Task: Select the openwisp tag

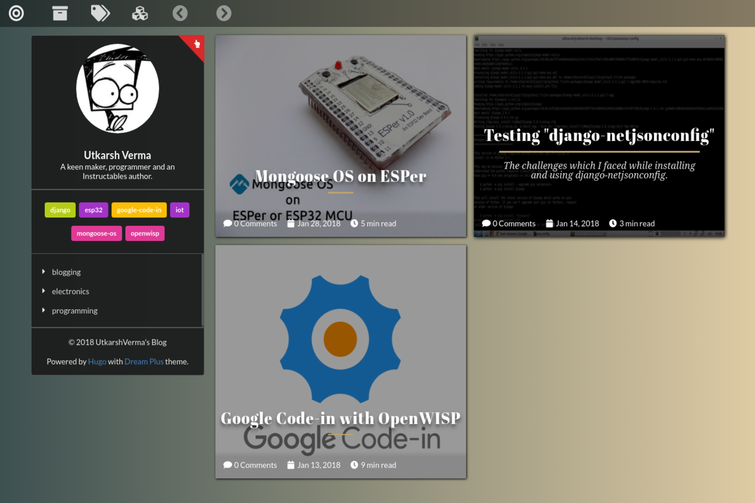Action: coord(145,233)
